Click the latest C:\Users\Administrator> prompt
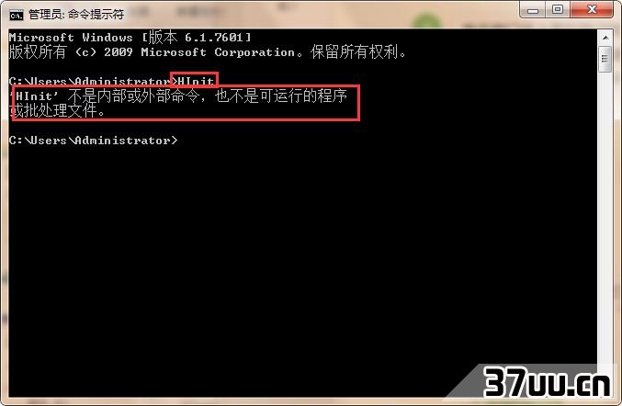Viewport: 622px width, 406px height. coord(93,141)
